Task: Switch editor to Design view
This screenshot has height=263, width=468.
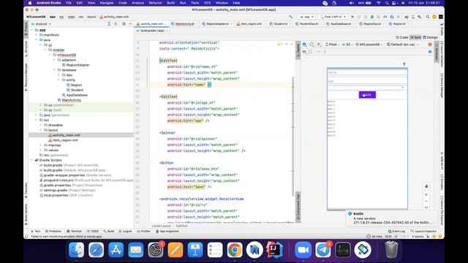Action: (431, 37)
